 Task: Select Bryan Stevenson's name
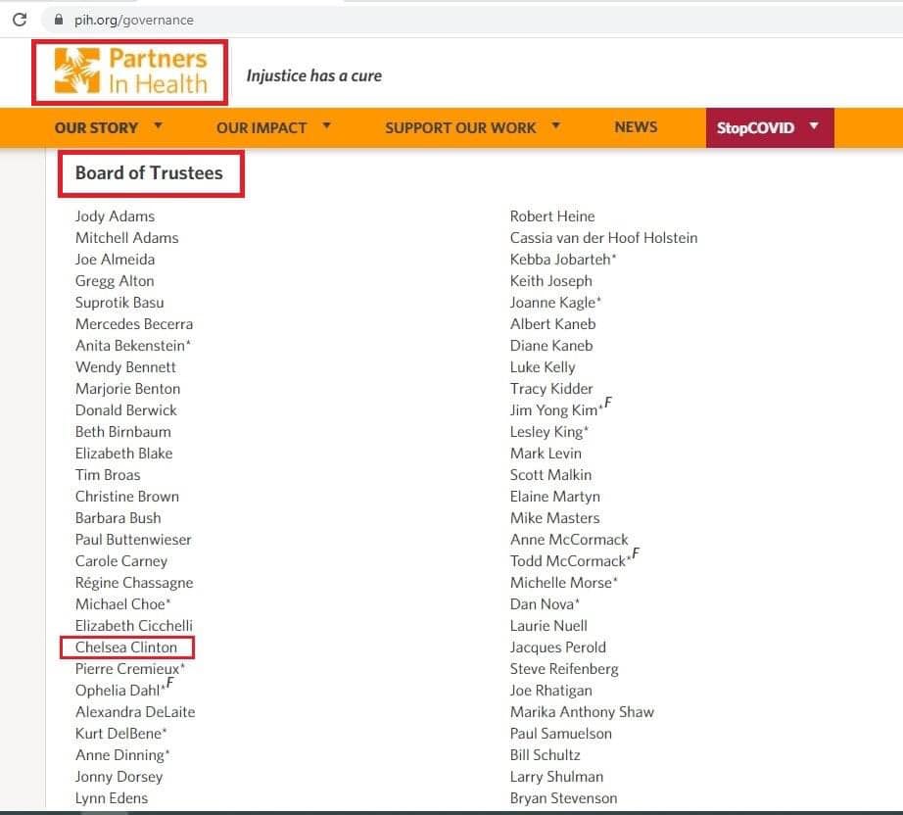pyautogui.click(x=563, y=798)
